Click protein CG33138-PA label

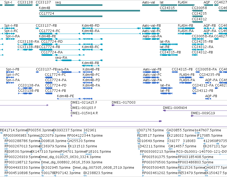pyautogui.click(x=29, y=85)
